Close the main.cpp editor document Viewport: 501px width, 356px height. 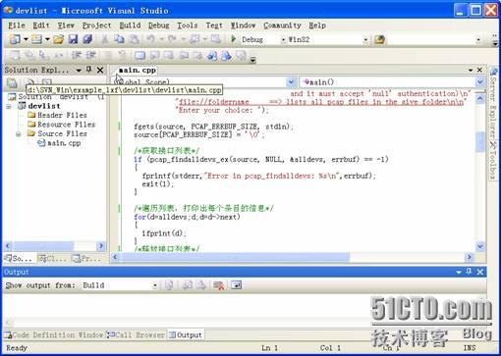[479, 70]
